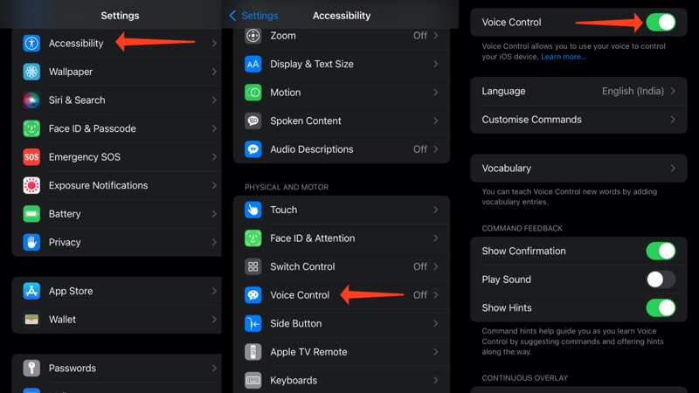Open the Passwords key icon
This screenshot has width=699, height=393.
tap(31, 368)
